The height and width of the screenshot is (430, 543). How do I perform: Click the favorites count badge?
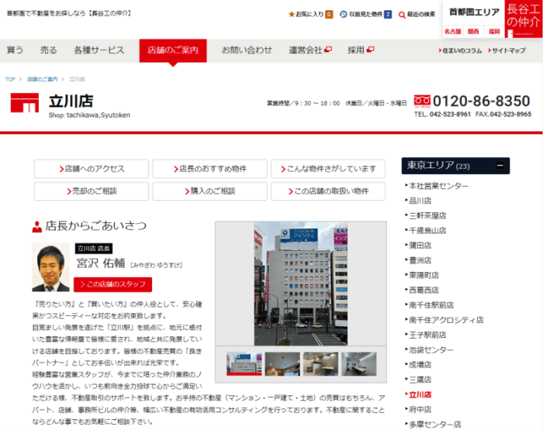[x=329, y=14]
